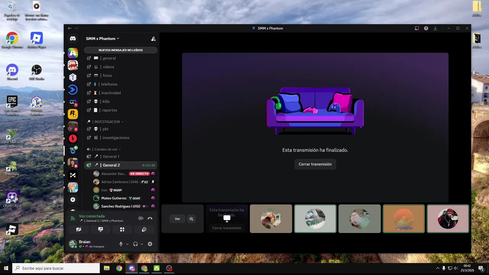
Task: Click the pop-out stream icon beside Ver
Action: tap(191, 219)
